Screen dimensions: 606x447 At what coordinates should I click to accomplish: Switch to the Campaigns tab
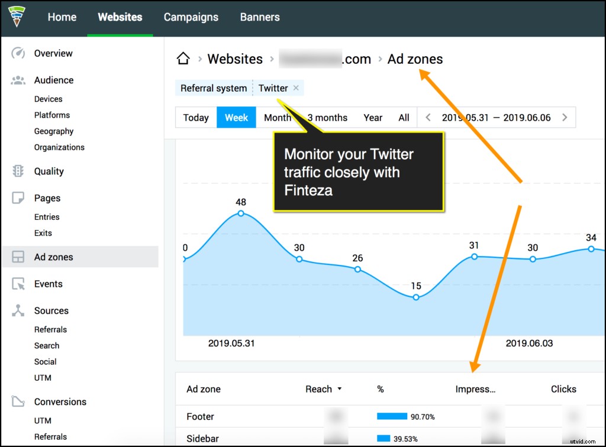(191, 17)
